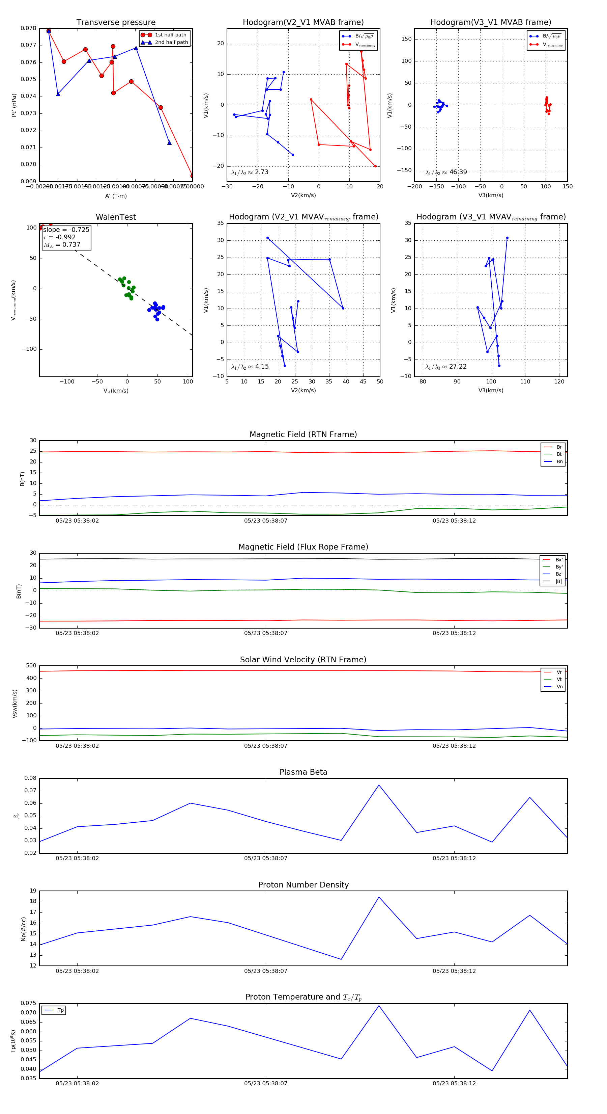Click the "Np(#/cc)" y-axis label
This screenshot has height=1114, width=607.
point(23,929)
